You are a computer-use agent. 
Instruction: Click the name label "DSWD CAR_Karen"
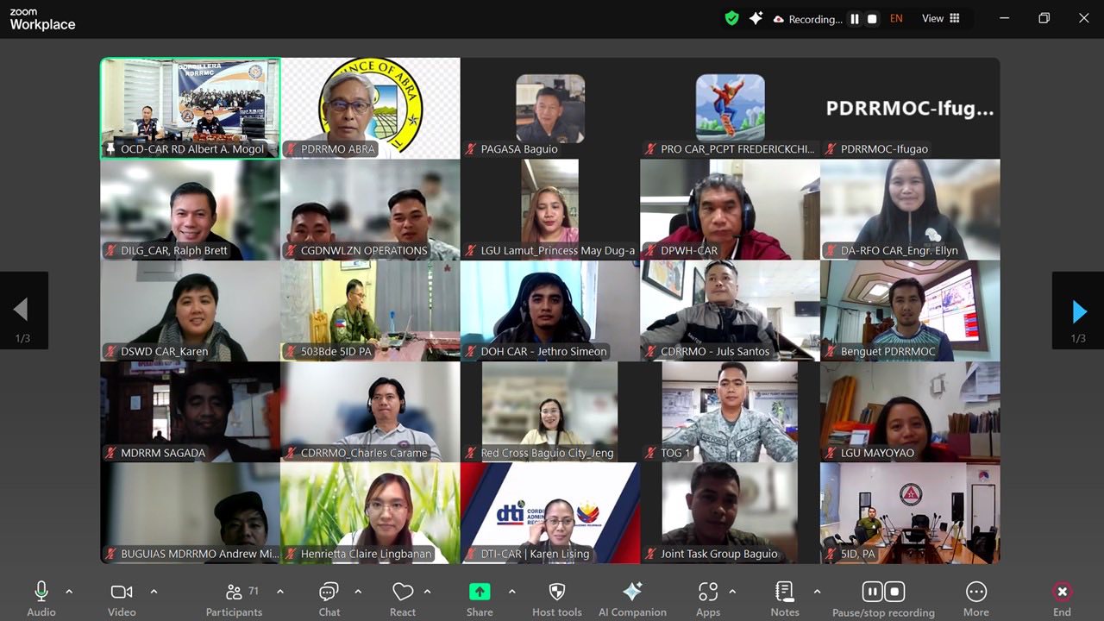[x=163, y=352]
